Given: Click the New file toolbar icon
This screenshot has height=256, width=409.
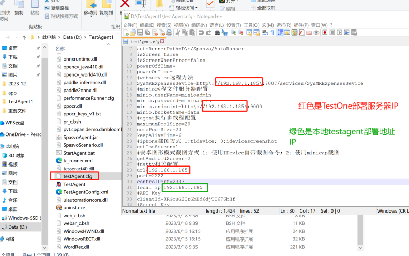Looking at the screenshot, I should pyautogui.click(x=126, y=33).
